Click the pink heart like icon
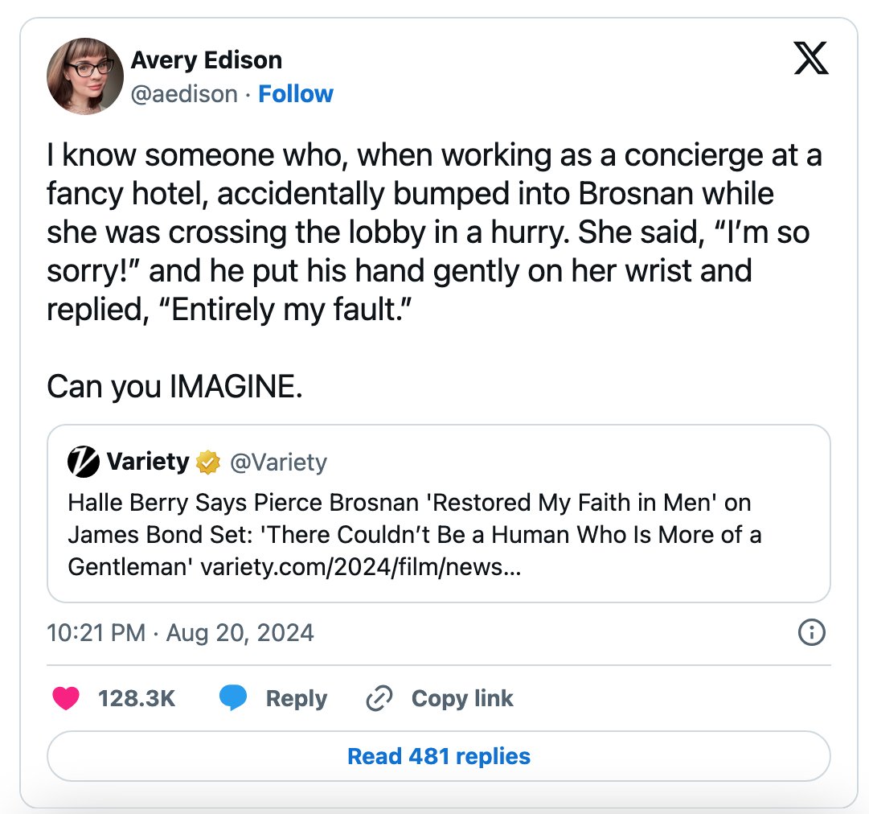 point(66,698)
